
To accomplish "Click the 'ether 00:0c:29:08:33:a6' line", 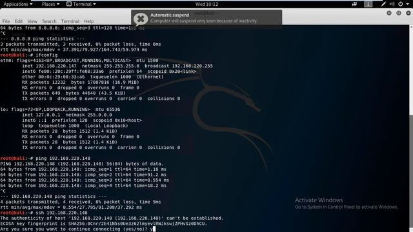I will (93, 77).
